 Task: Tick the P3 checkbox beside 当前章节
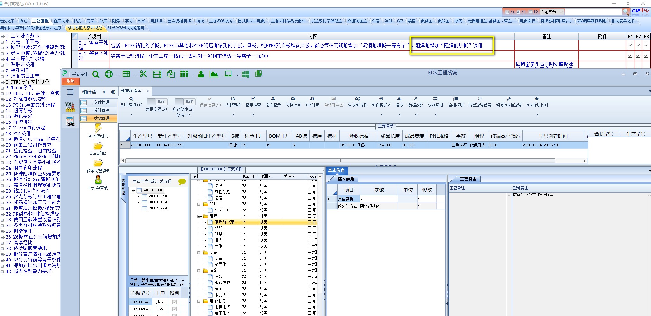tap(531, 12)
